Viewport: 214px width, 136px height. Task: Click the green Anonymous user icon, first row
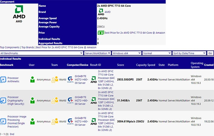(x=32, y=80)
